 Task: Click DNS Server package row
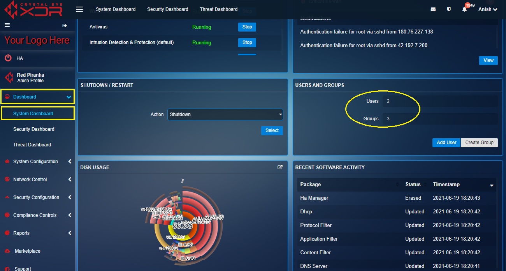(397, 266)
